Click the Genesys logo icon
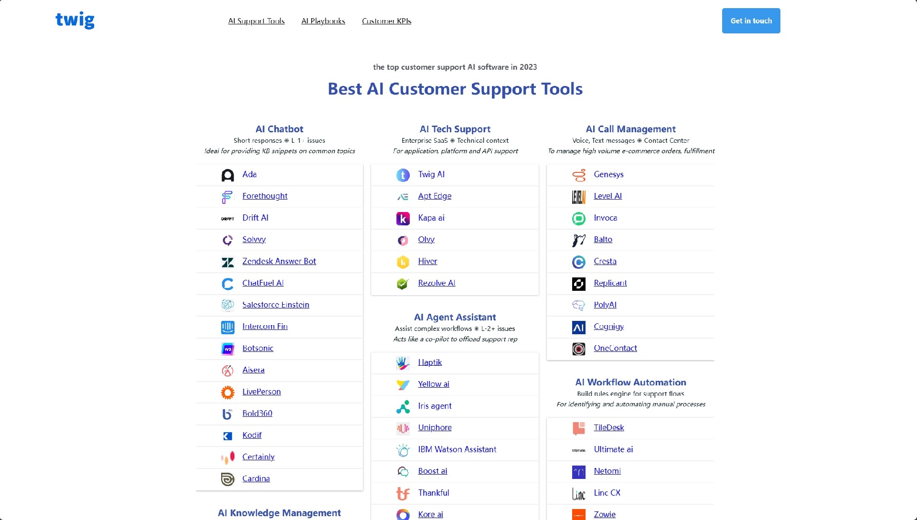Image resolution: width=917 pixels, height=520 pixels. [x=579, y=175]
